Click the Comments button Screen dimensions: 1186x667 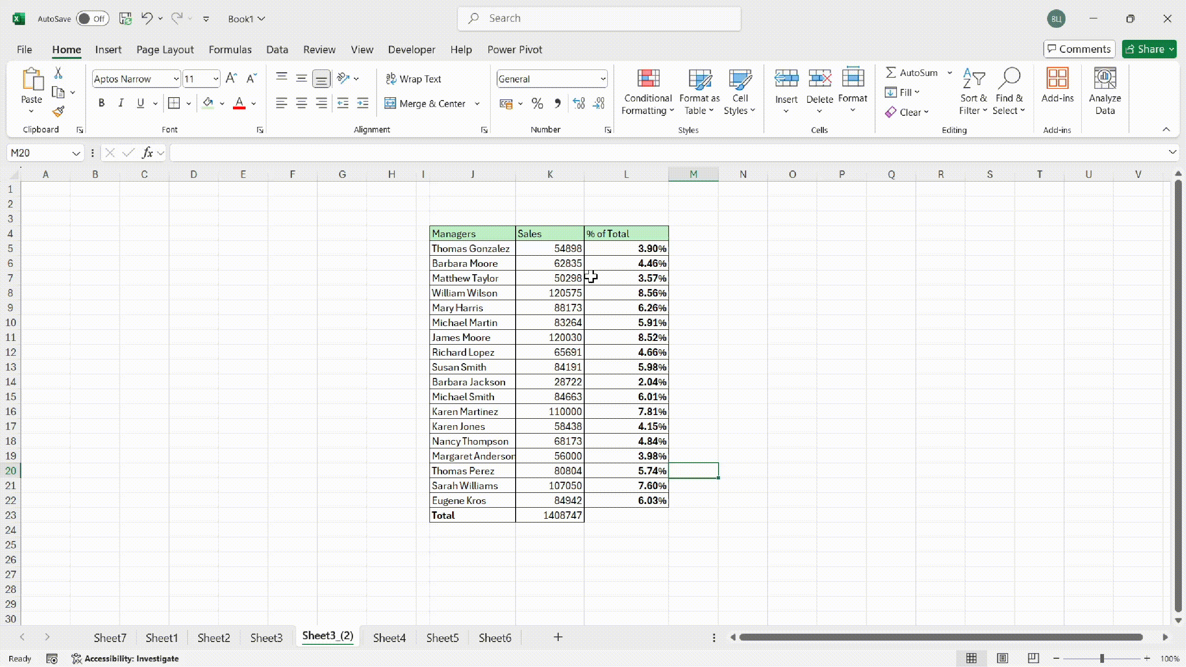click(1079, 49)
